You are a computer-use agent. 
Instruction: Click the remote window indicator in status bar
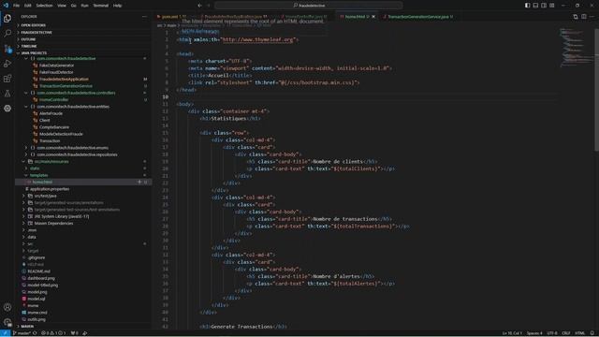5,333
